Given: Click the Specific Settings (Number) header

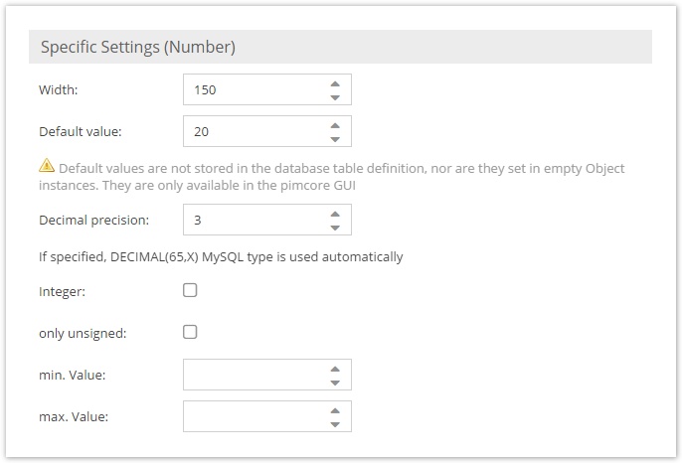Looking at the screenshot, I should pos(137,47).
